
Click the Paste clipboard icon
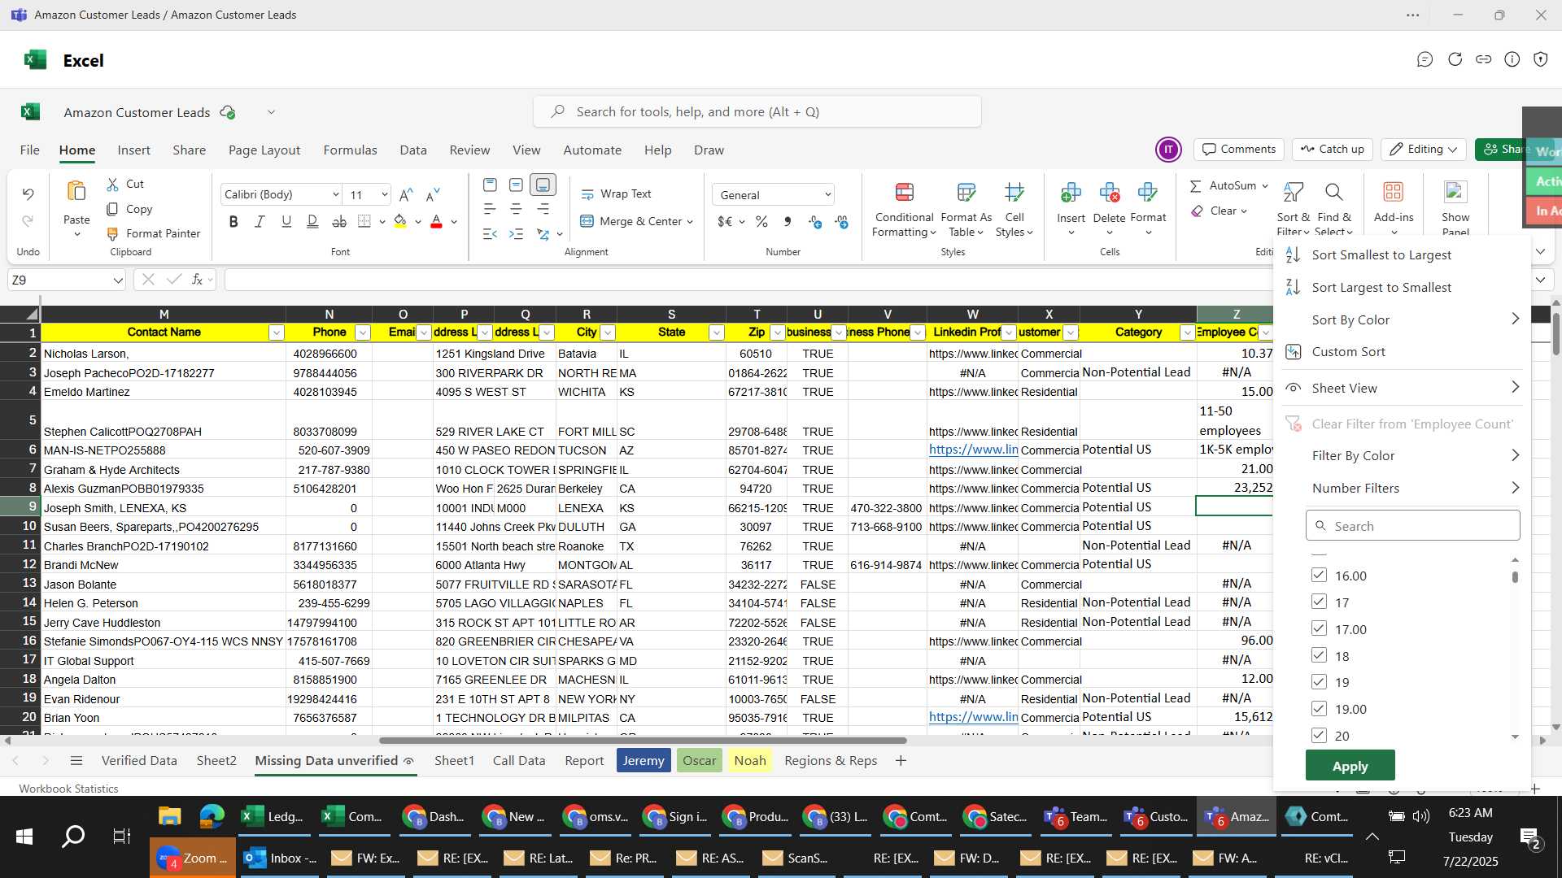pyautogui.click(x=76, y=192)
